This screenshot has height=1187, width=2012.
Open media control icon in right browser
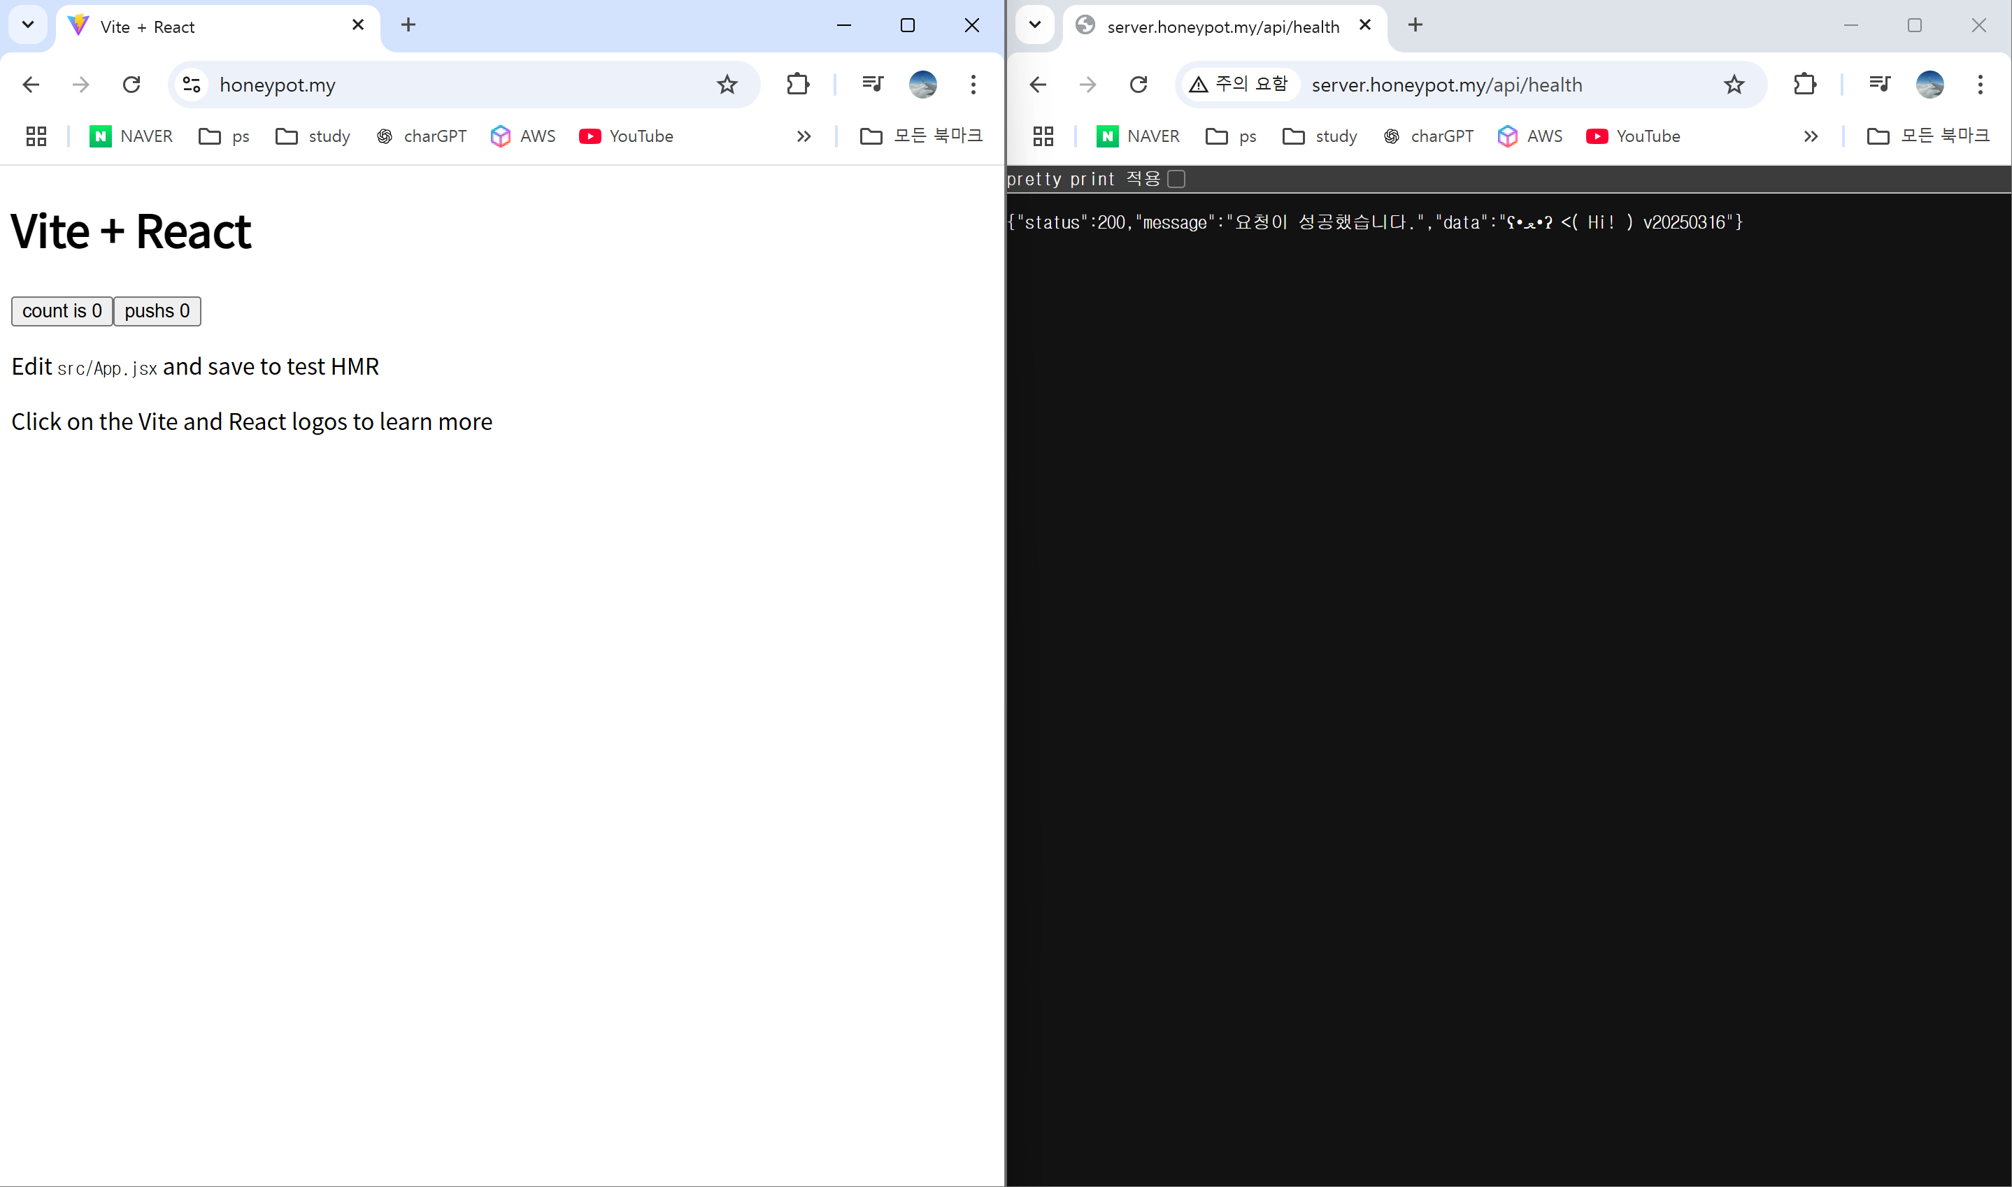(1879, 84)
